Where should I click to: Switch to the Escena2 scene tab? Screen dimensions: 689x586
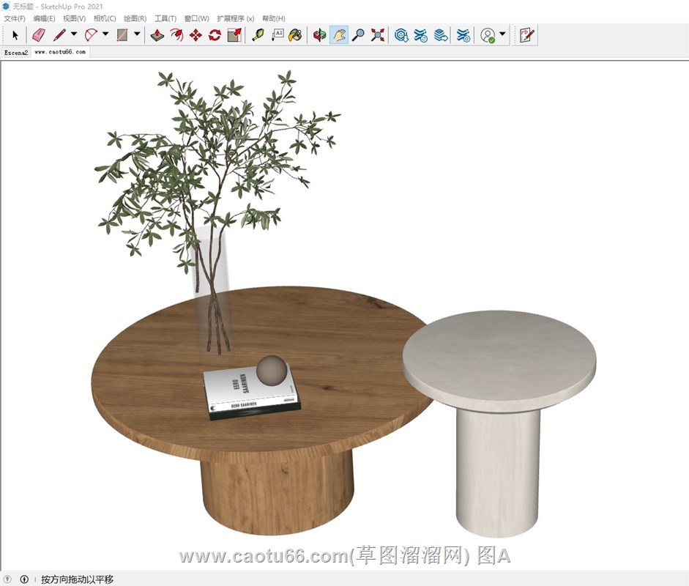pos(16,53)
